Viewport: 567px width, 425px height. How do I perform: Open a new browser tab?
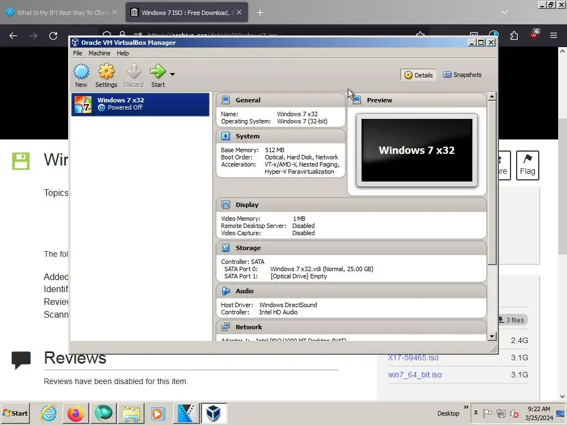coord(260,13)
